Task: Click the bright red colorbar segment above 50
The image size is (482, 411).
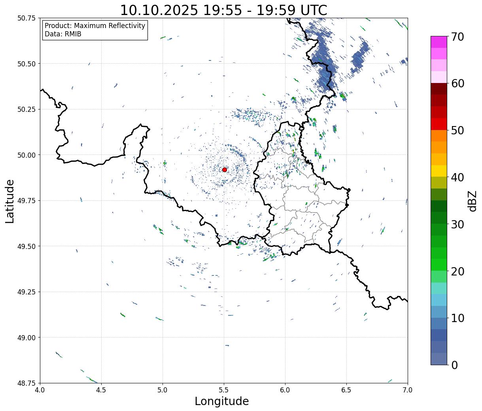Action: (x=439, y=124)
